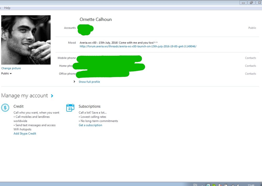This screenshot has height=186, width=262.
Task: Open the Public visibility dropdown under picture
Action: [7, 74]
